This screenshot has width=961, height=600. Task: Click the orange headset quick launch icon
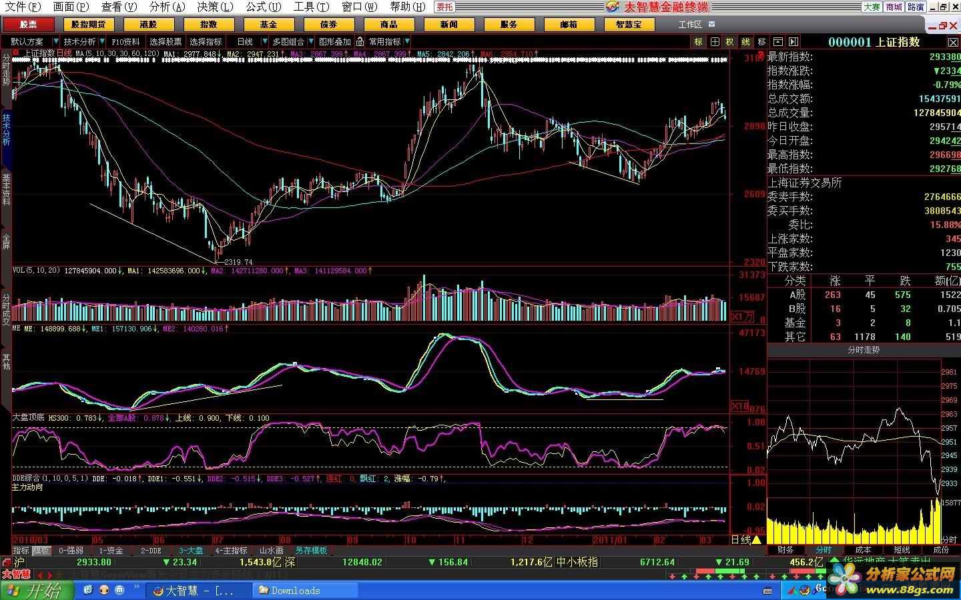click(x=103, y=590)
